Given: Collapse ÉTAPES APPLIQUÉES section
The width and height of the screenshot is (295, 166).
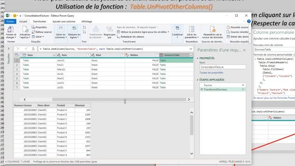Looking at the screenshot, I should 198,80.
